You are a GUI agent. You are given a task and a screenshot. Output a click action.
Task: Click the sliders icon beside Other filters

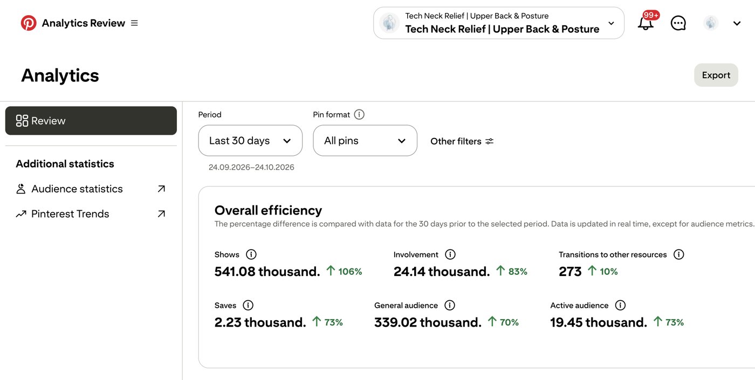point(489,141)
